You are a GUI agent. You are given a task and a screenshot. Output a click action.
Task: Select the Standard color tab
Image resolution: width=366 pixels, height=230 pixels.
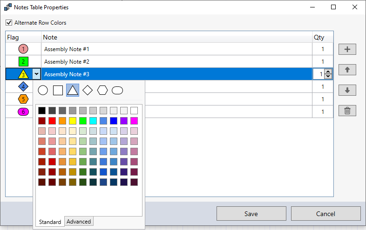click(x=50, y=222)
